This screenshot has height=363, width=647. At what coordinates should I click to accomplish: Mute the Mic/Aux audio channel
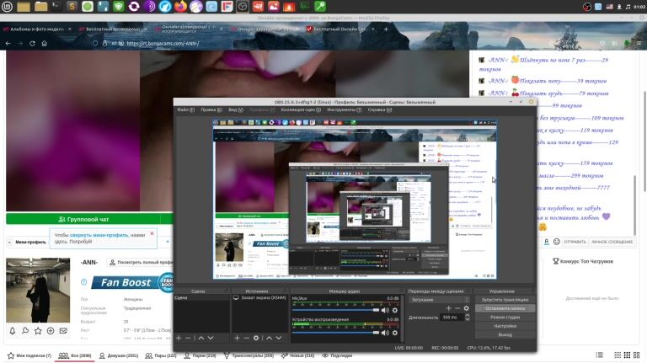click(x=385, y=310)
